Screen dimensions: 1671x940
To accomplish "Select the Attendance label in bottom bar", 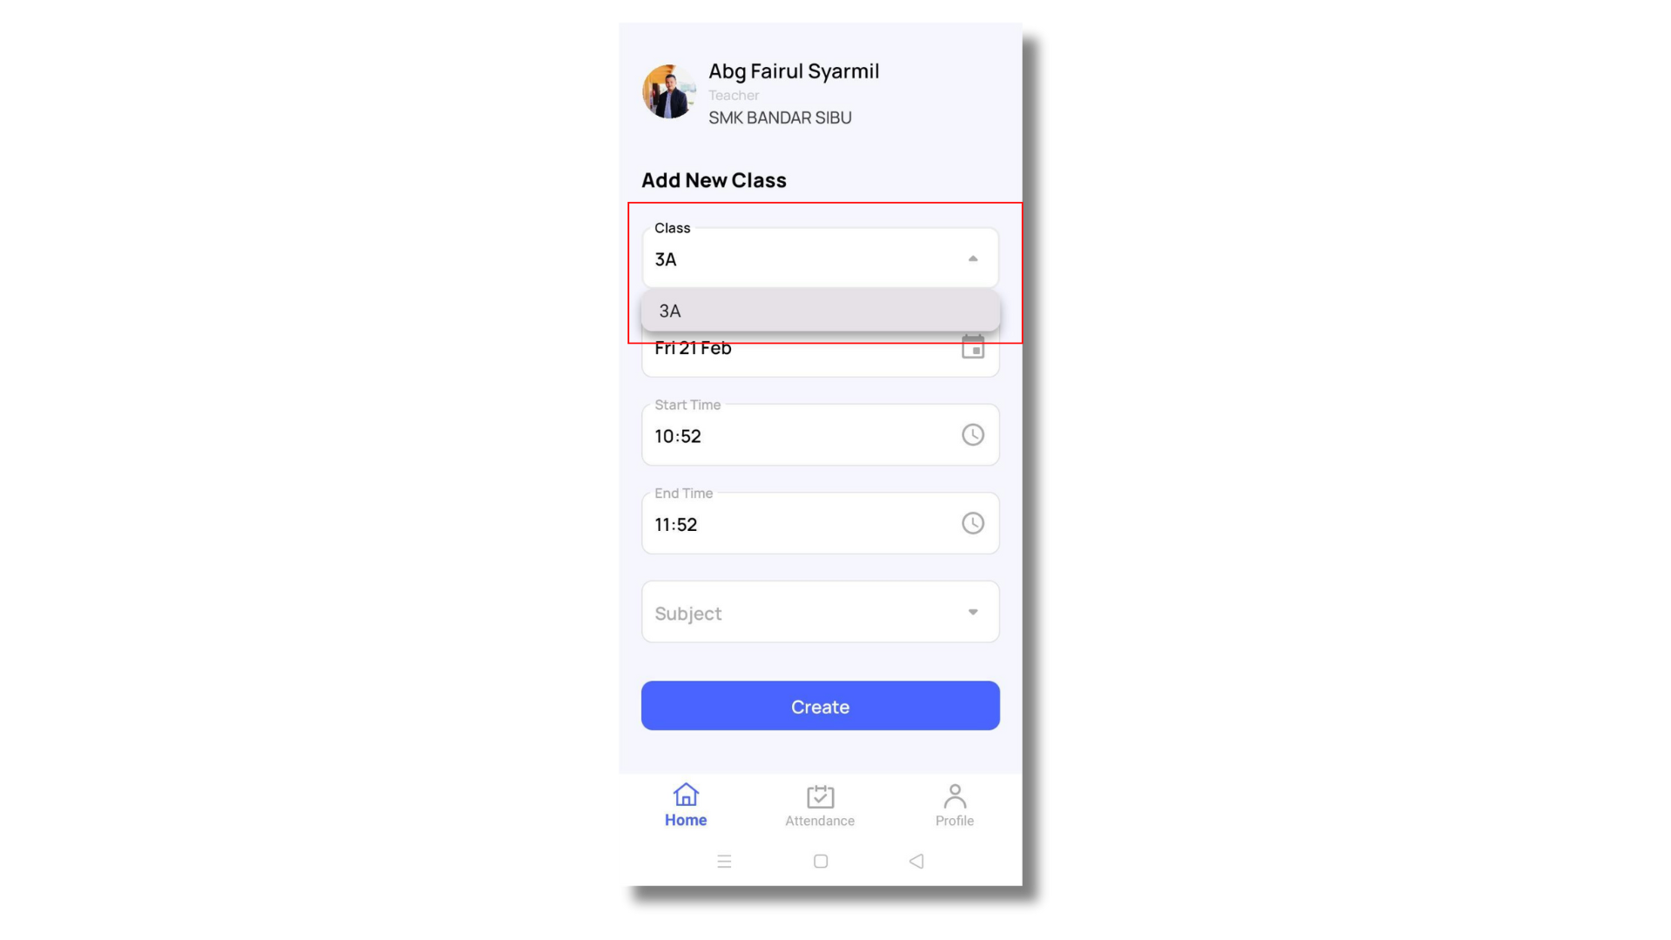I will (x=820, y=821).
